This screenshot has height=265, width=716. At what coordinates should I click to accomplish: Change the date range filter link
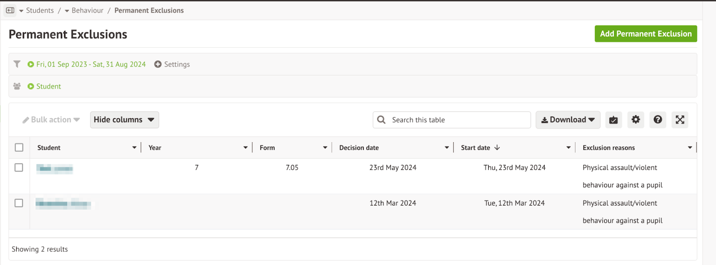point(90,64)
